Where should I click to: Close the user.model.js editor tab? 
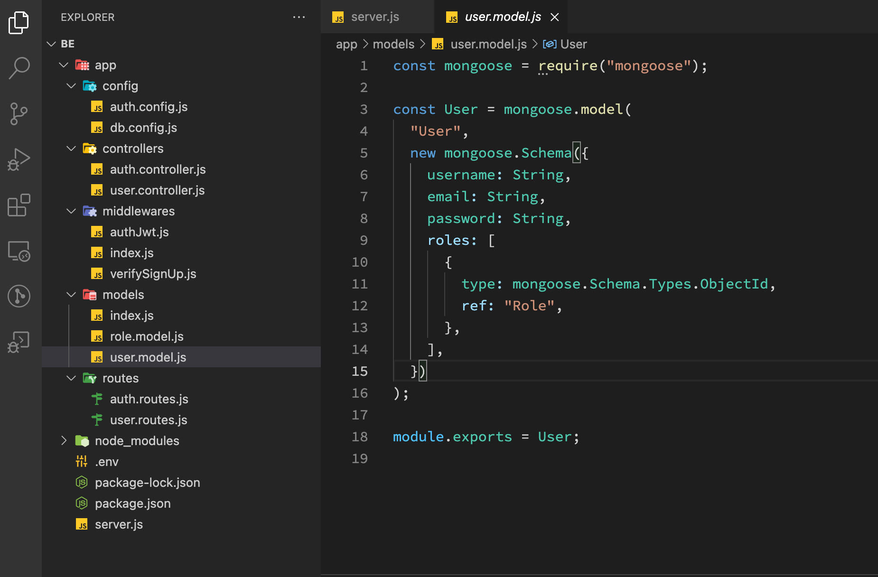[554, 18]
